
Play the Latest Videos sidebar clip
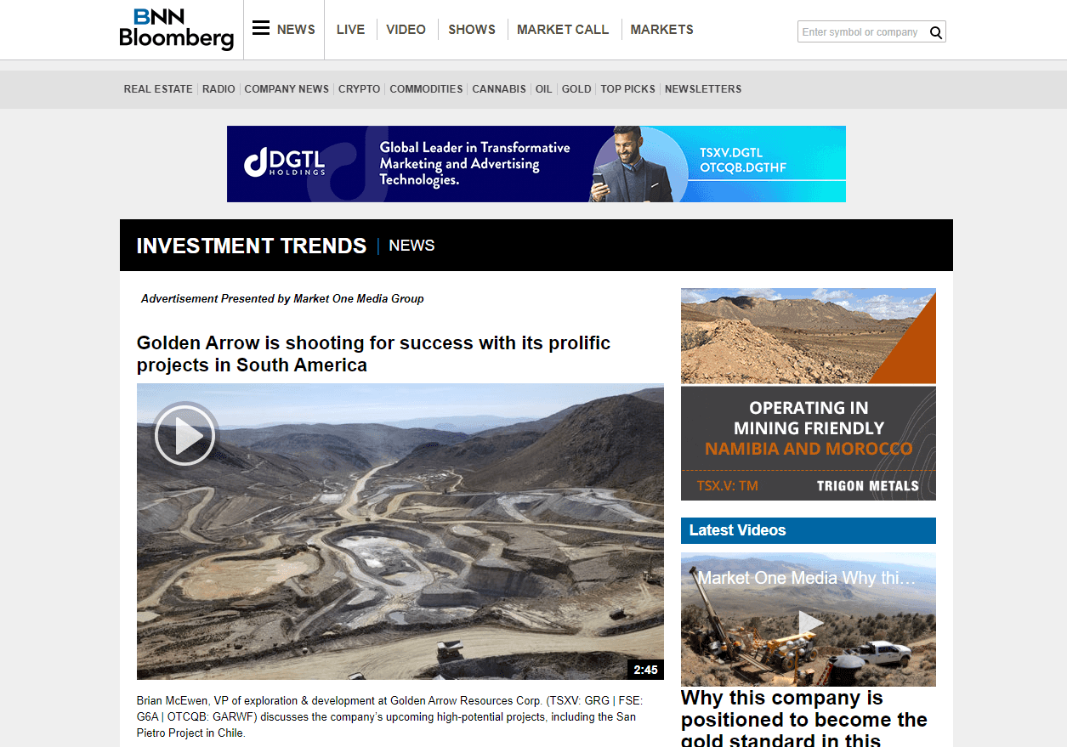click(810, 623)
